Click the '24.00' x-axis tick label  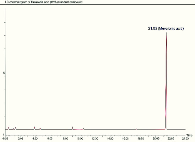click(185, 138)
